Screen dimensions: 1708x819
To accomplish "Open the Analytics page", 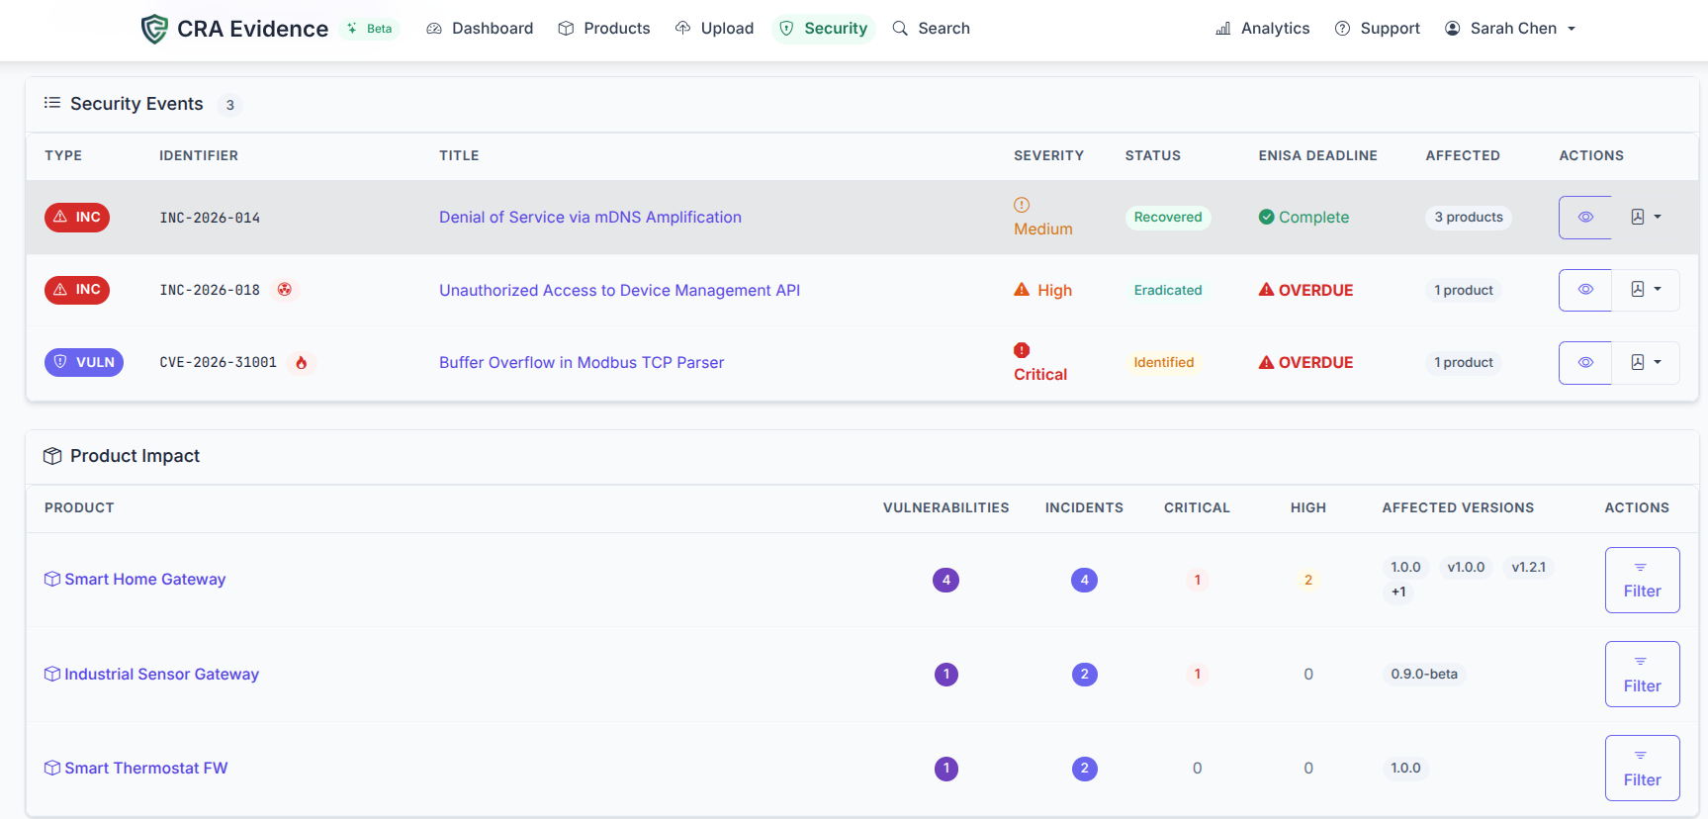I will (1263, 29).
